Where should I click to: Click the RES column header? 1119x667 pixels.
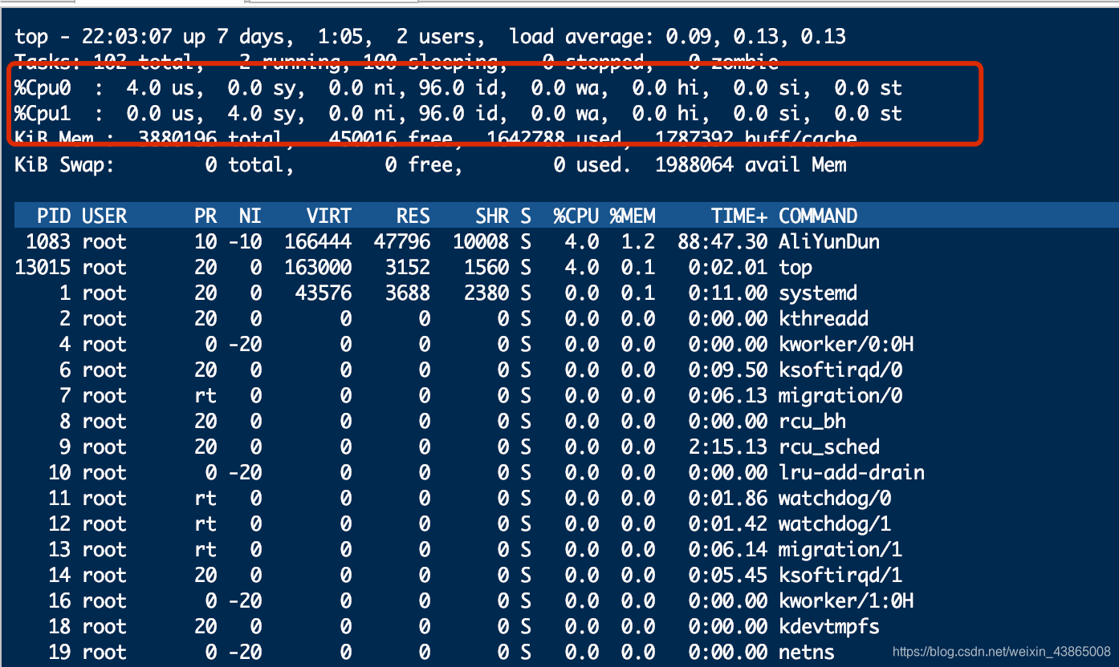(x=413, y=216)
